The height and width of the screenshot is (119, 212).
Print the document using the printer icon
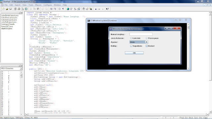coord(19,9)
